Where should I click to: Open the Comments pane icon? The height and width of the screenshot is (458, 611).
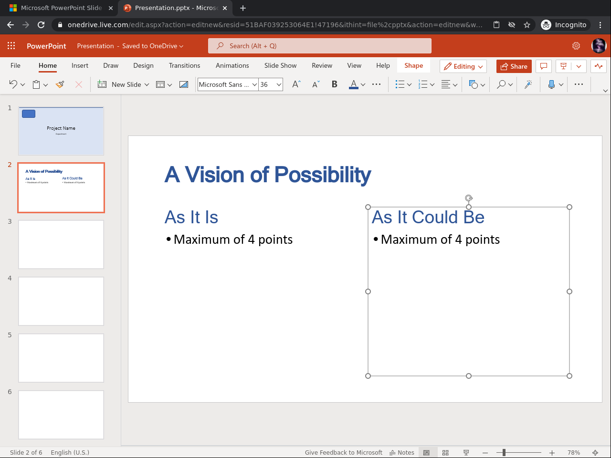[543, 66]
